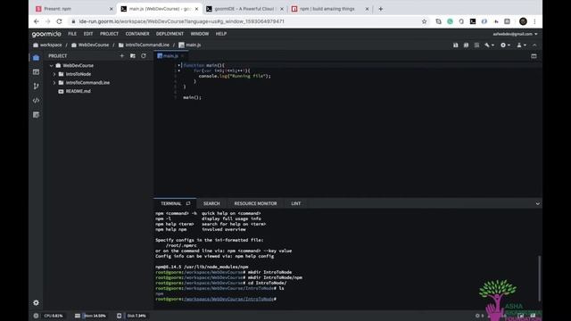571x321 pixels.
Task: Open the Git branch sidebar icon
Action: (x=36, y=86)
